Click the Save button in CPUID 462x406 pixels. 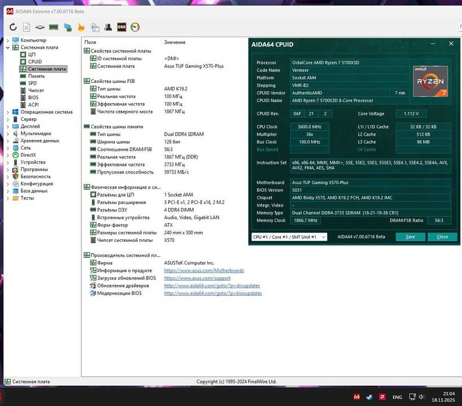click(410, 237)
